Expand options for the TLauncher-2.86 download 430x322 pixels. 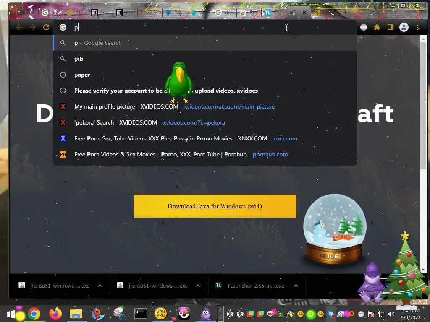pyautogui.click(x=296, y=286)
